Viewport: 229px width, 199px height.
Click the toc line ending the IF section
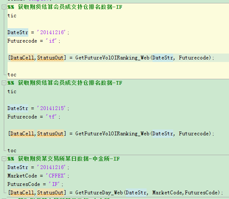pyautogui.click(x=12, y=75)
